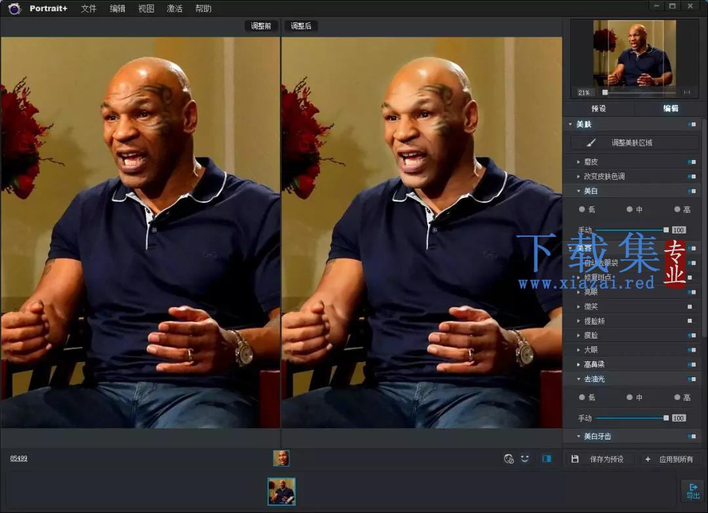Select 高 radio under 美白

point(677,209)
